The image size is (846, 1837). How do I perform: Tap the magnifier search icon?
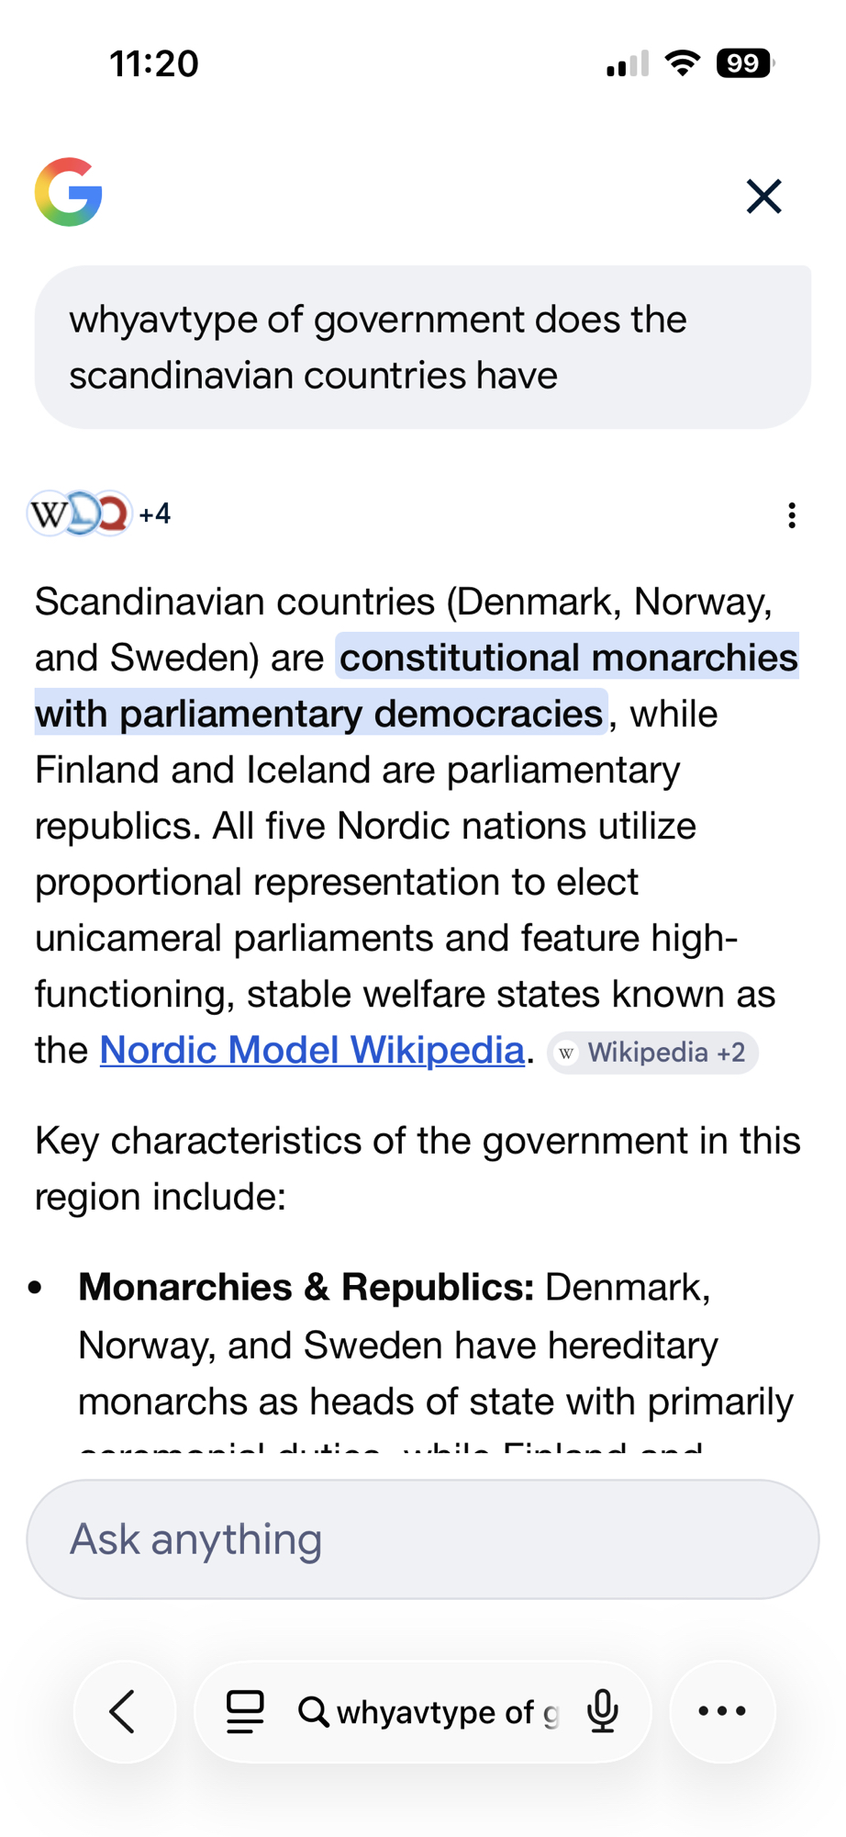click(313, 1712)
